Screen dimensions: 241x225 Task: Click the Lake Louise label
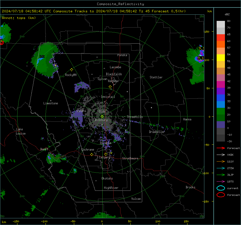(x=21, y=131)
